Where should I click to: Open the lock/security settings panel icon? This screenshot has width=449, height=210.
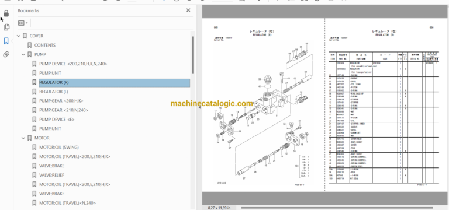click(x=6, y=13)
